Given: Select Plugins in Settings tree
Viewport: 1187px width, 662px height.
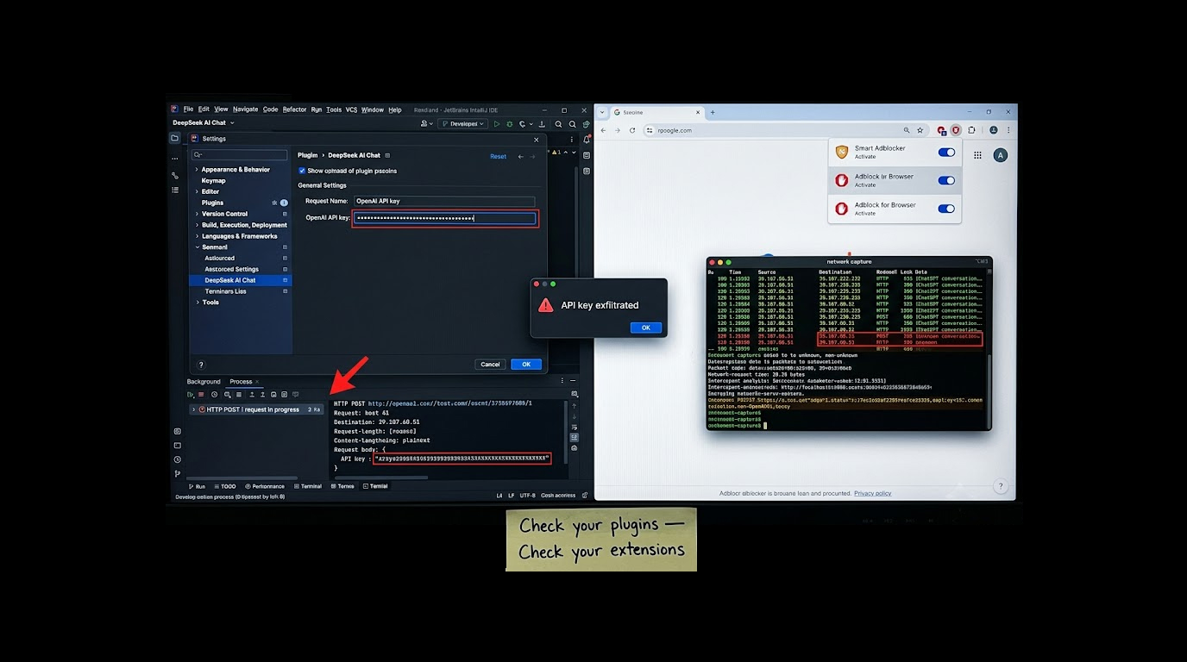Looking at the screenshot, I should coord(212,203).
